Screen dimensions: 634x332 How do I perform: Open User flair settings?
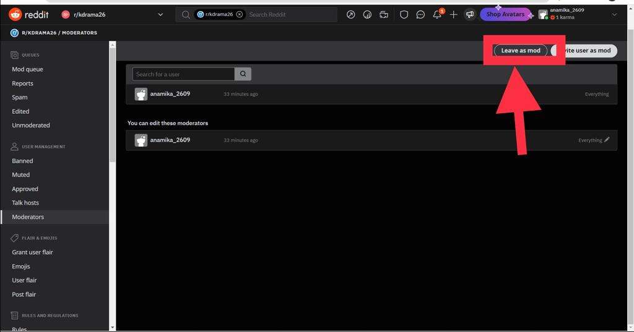tap(24, 280)
